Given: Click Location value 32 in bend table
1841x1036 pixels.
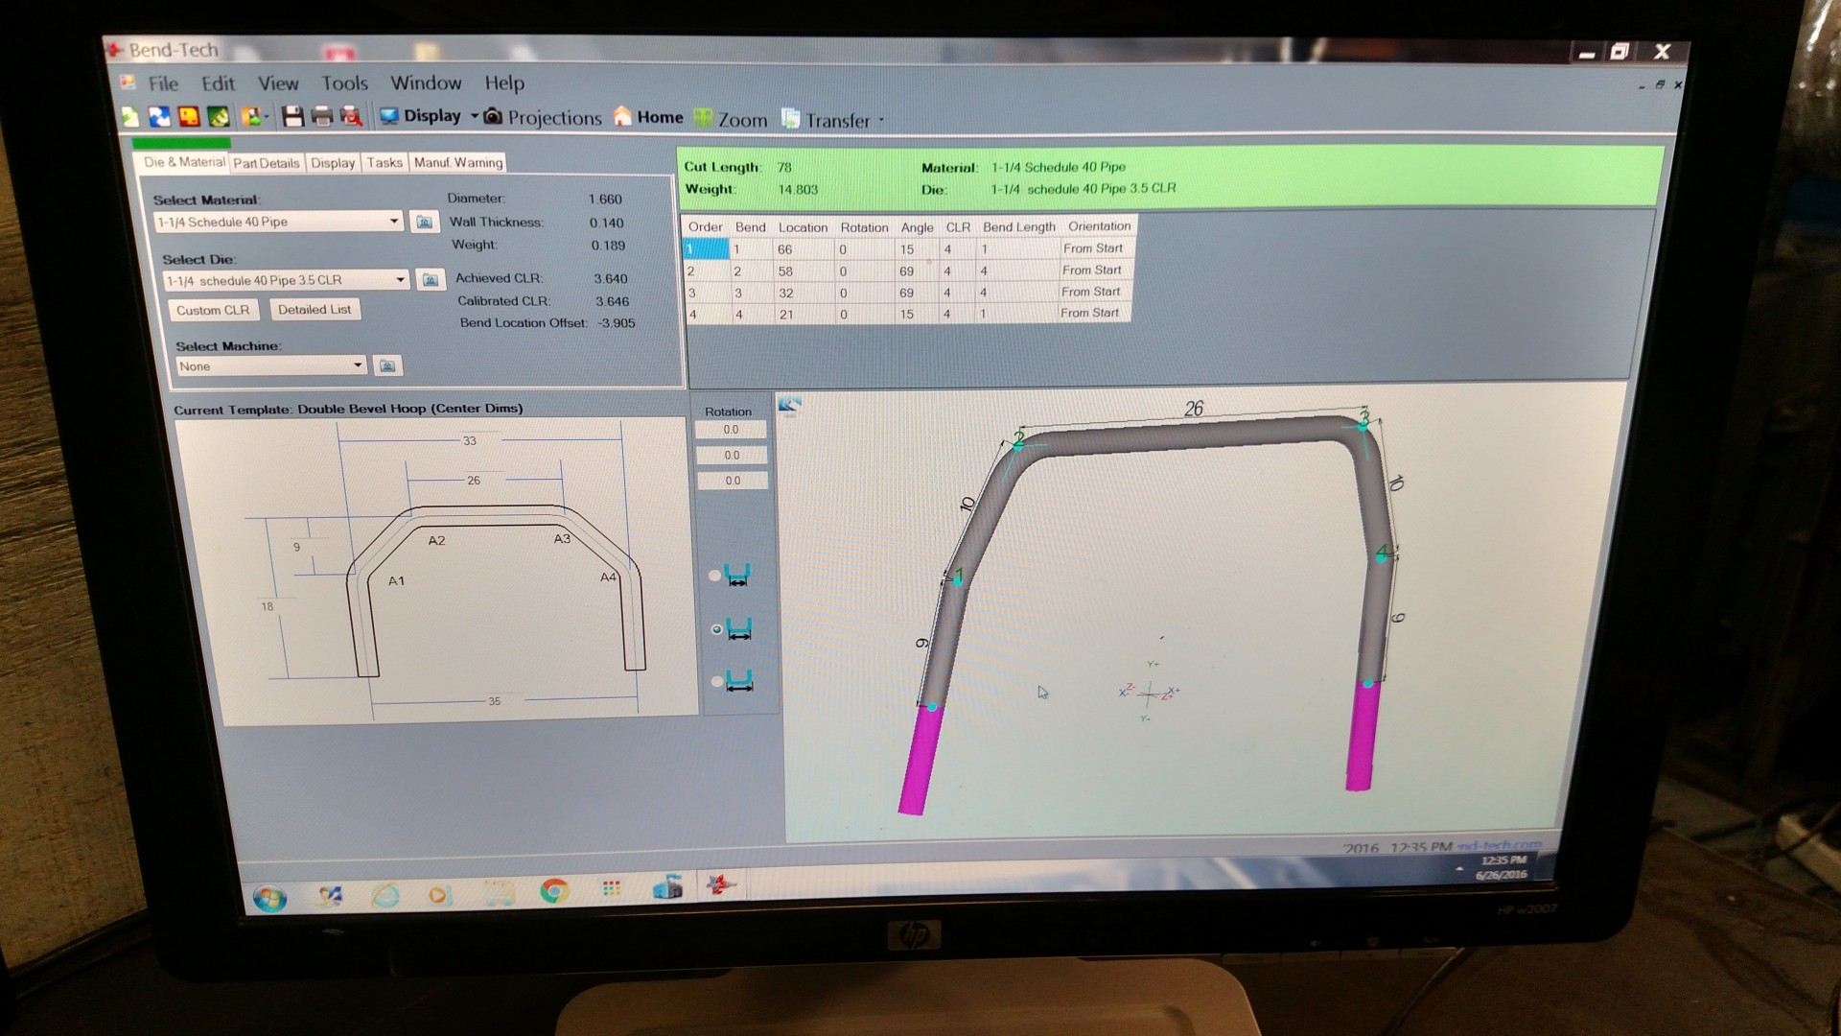Looking at the screenshot, I should point(785,294).
